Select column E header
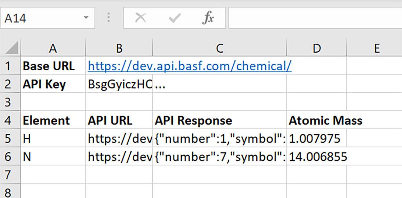The image size is (402, 198). pos(375,48)
